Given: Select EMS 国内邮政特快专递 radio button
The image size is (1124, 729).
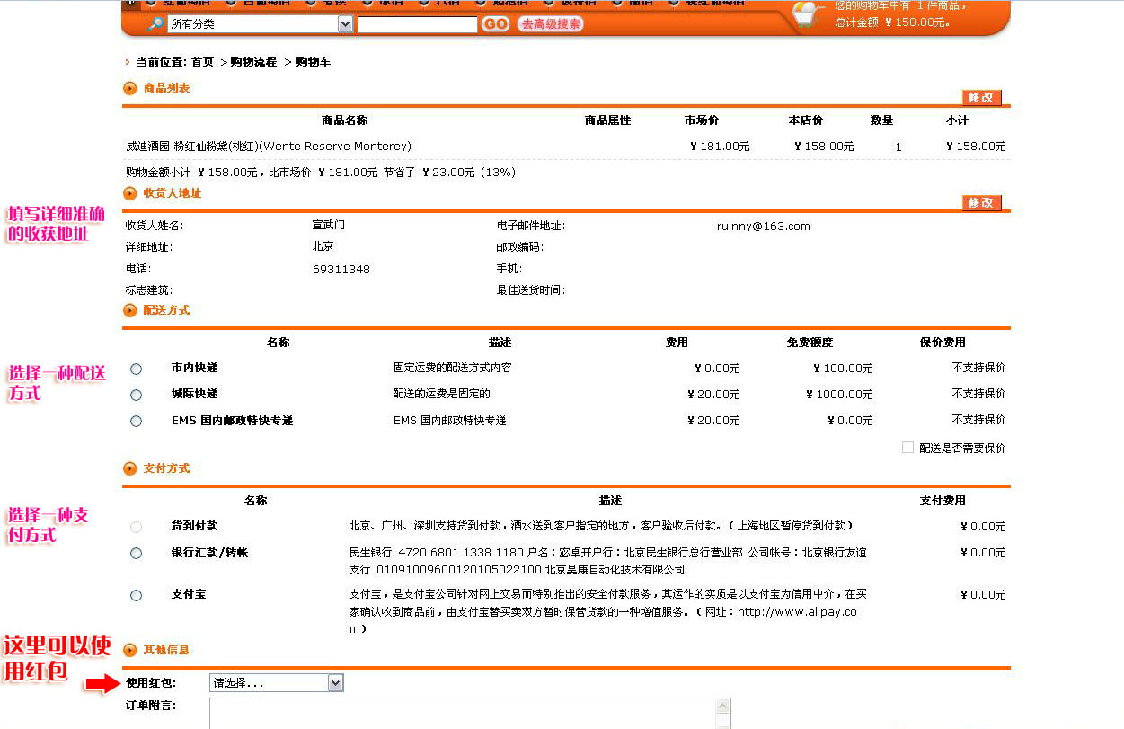Looking at the screenshot, I should point(136,421).
